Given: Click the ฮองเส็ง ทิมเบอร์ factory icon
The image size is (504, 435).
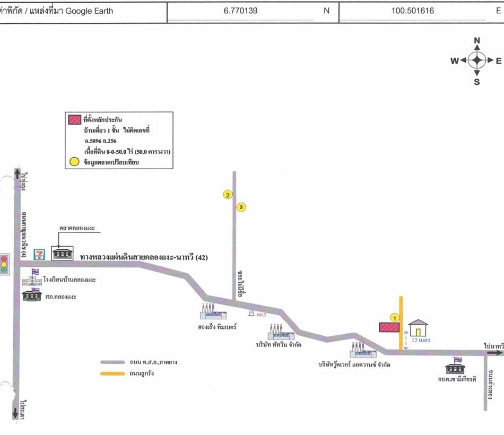Looking at the screenshot, I should (213, 311).
